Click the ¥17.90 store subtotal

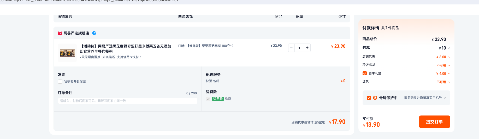[x=337, y=122]
